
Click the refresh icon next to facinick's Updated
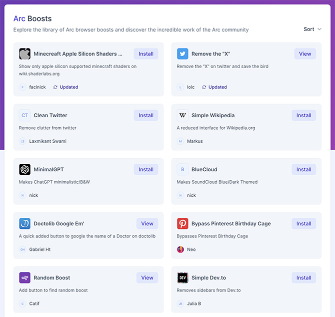pyautogui.click(x=55, y=87)
